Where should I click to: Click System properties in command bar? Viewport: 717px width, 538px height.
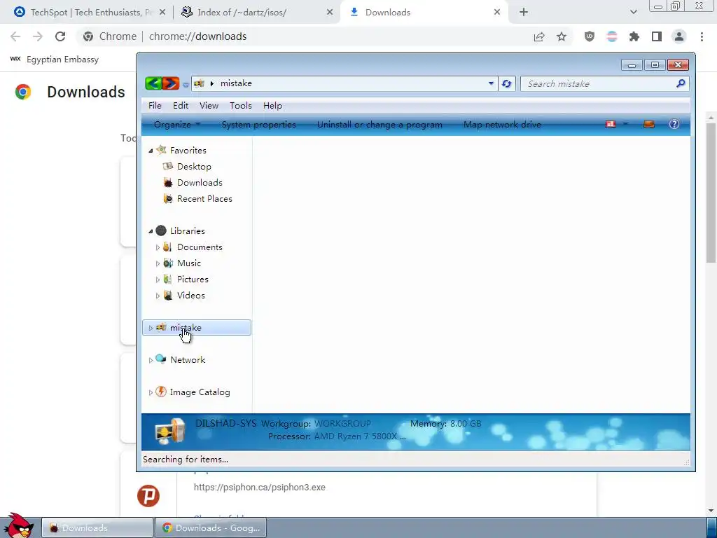click(259, 125)
